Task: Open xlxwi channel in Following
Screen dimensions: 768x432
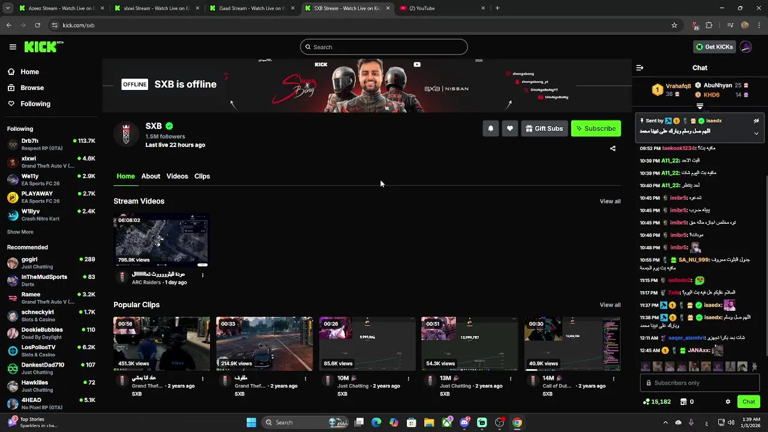Action: tap(51, 162)
